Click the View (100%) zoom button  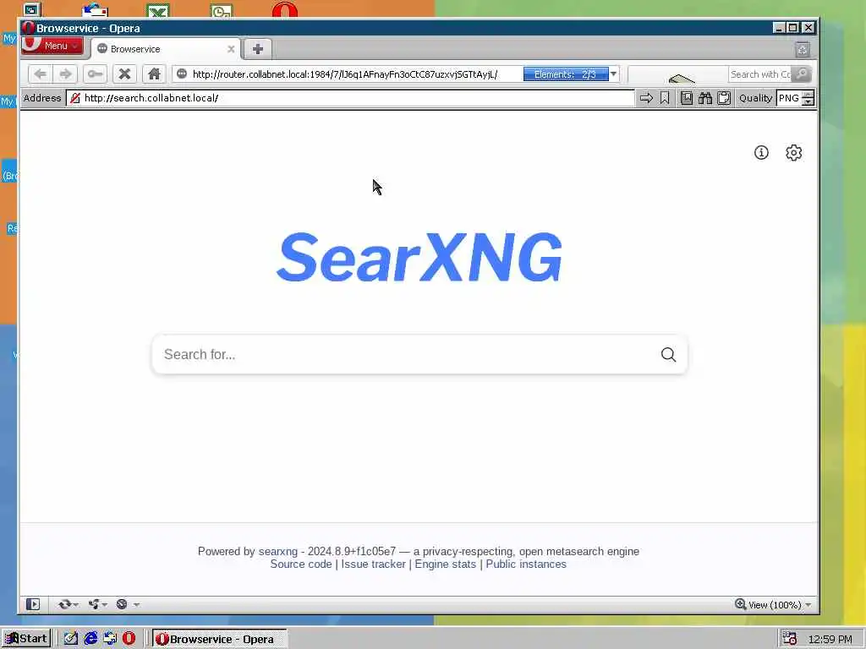pyautogui.click(x=768, y=605)
